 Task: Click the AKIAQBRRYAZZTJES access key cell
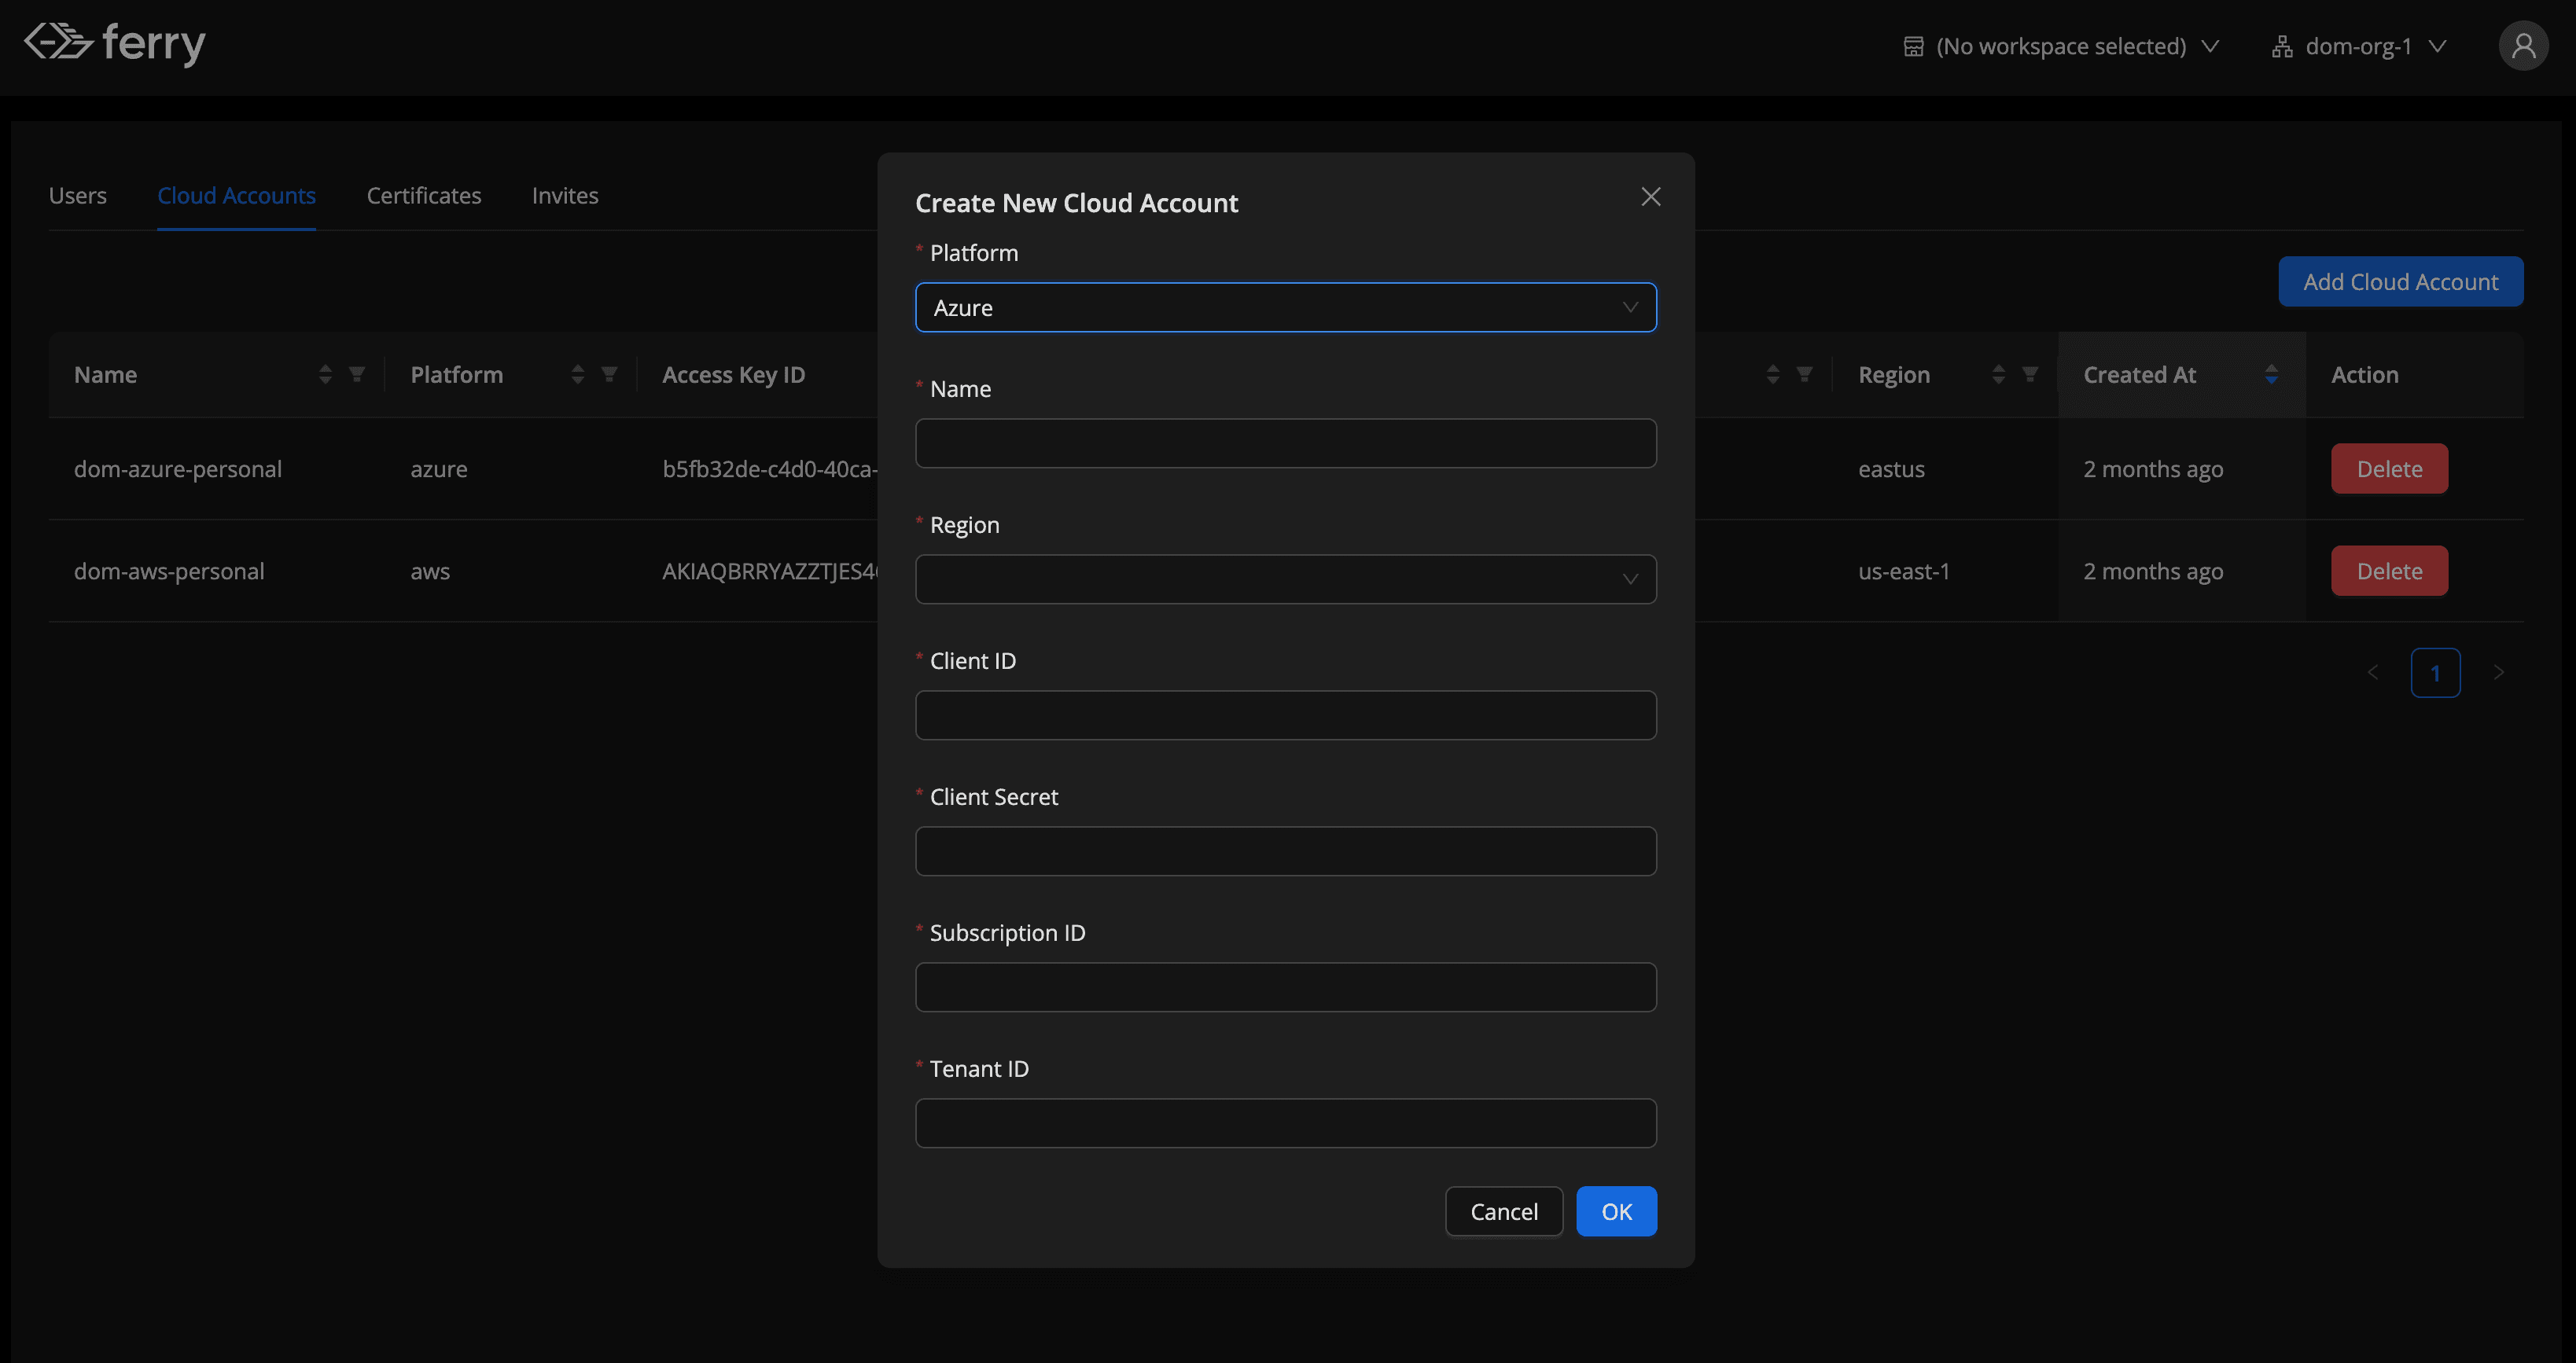coord(770,571)
